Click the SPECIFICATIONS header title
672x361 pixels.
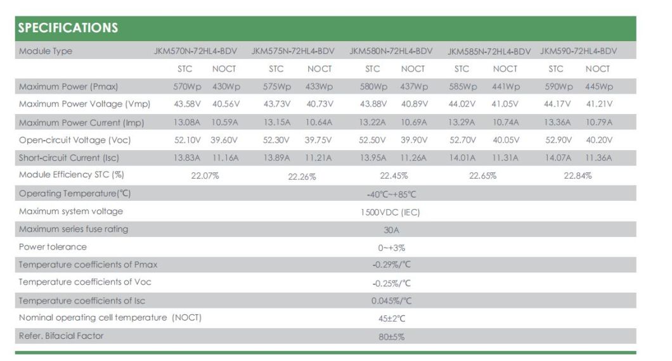tap(68, 28)
